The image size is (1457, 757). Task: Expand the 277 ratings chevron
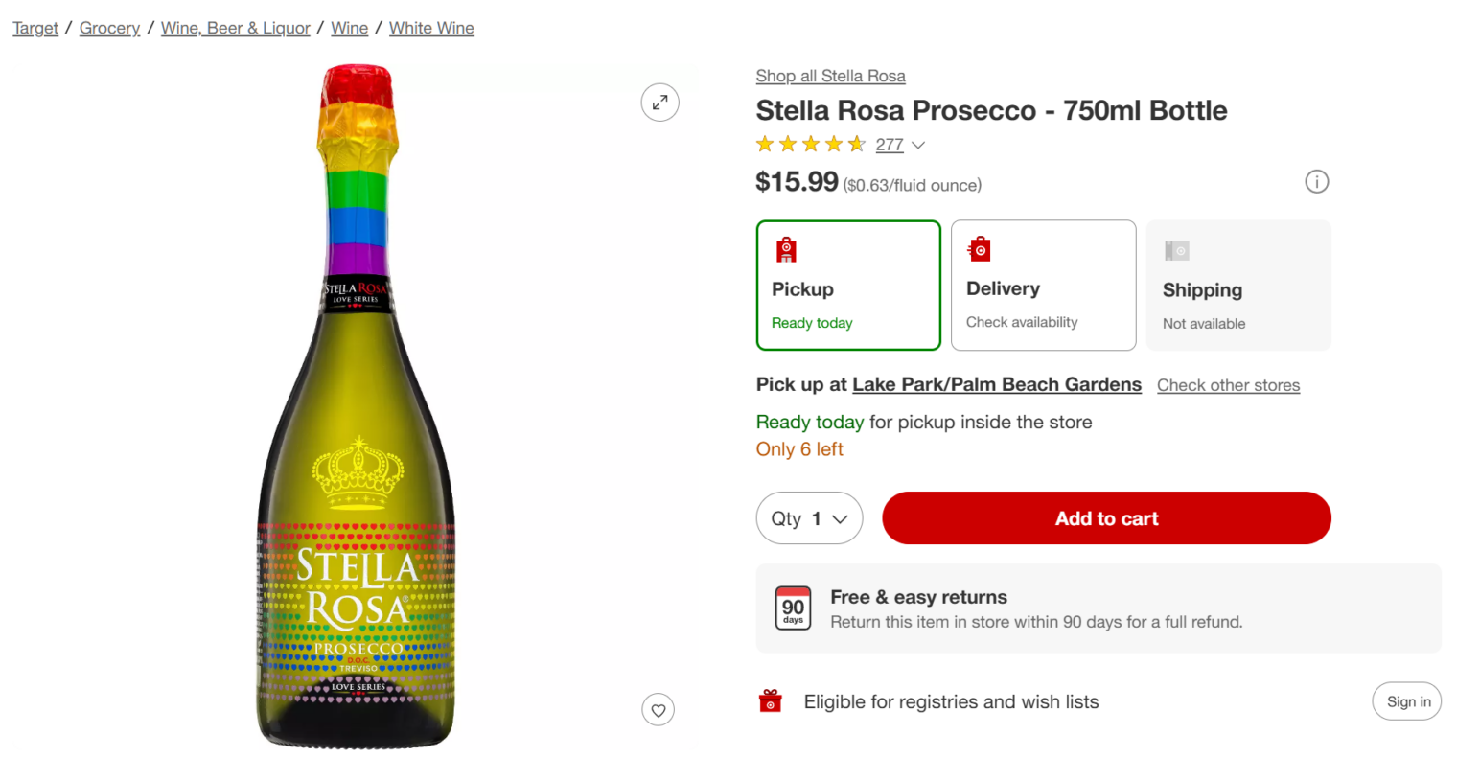pos(918,146)
